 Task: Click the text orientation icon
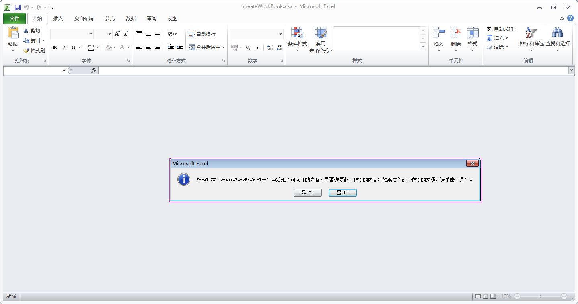171,34
